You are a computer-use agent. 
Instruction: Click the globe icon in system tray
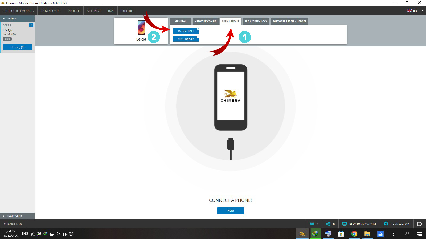pyautogui.click(x=71, y=234)
